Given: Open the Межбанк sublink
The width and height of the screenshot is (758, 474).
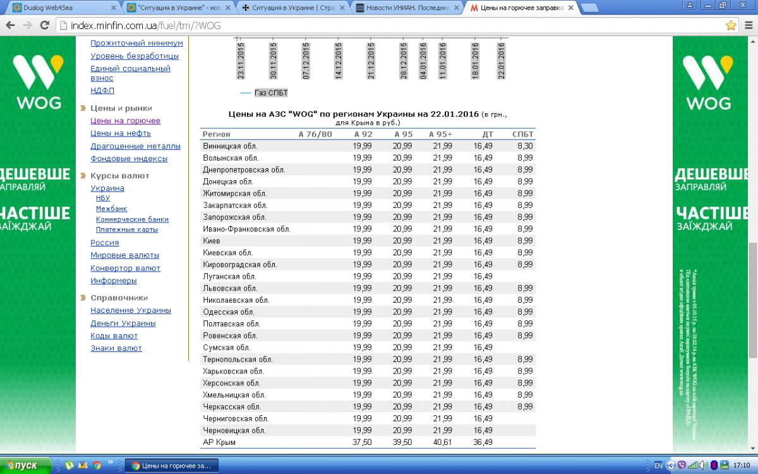Looking at the screenshot, I should click(111, 209).
